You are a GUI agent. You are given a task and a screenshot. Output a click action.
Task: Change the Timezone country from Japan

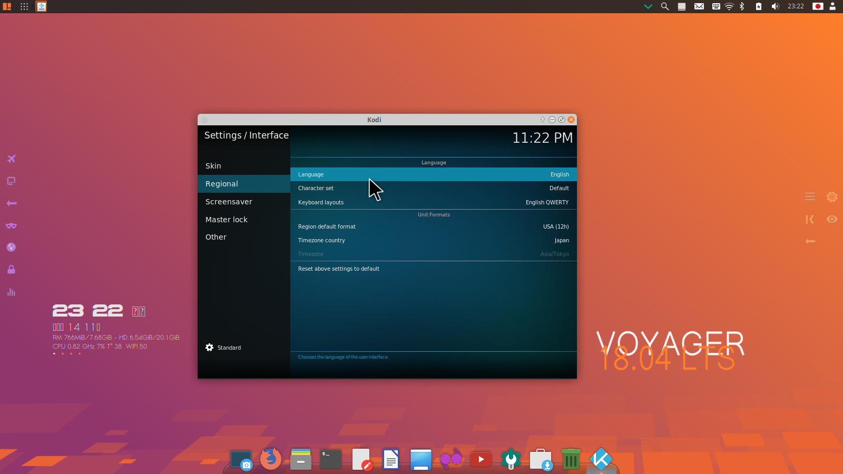pyautogui.click(x=434, y=240)
